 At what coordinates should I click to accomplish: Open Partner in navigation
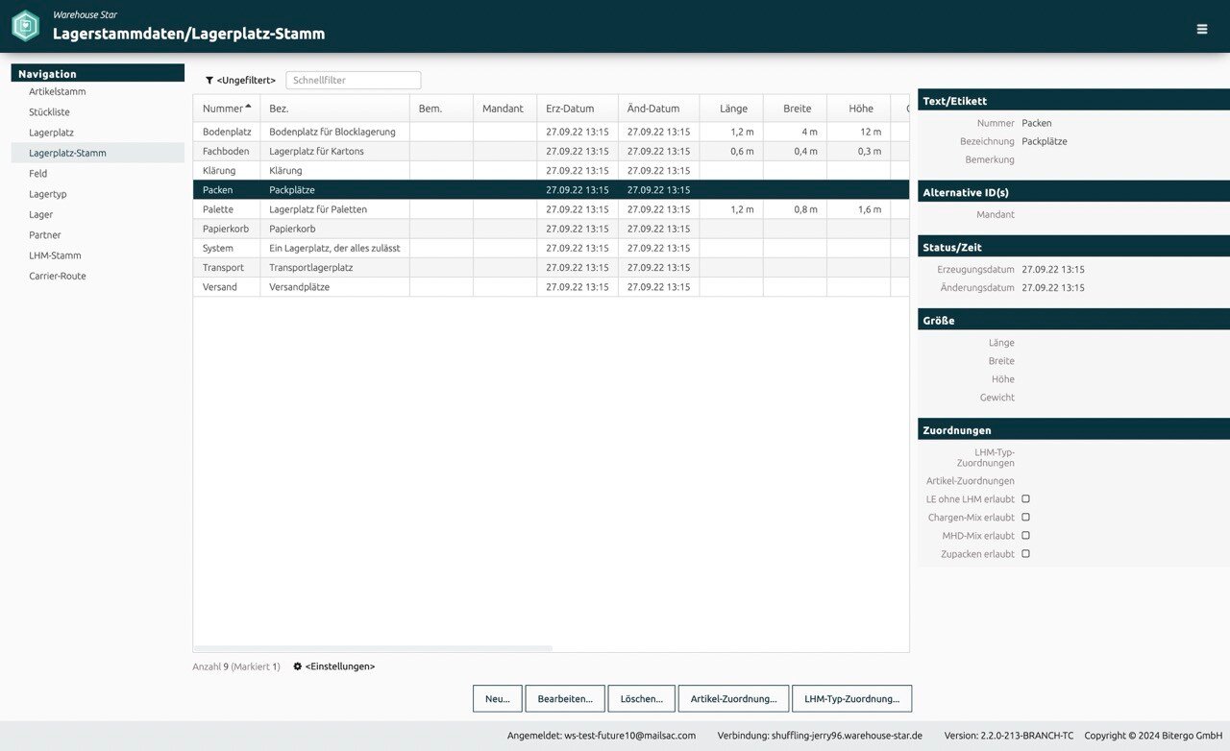pyautogui.click(x=98, y=235)
